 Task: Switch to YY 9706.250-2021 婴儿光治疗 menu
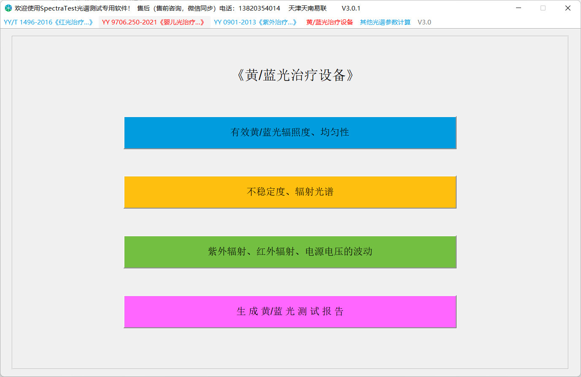(154, 22)
